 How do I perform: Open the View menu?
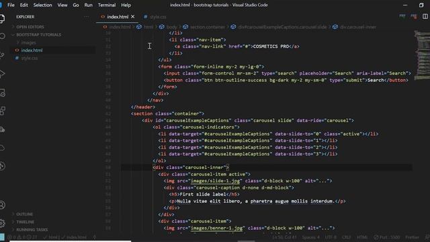coord(62,5)
